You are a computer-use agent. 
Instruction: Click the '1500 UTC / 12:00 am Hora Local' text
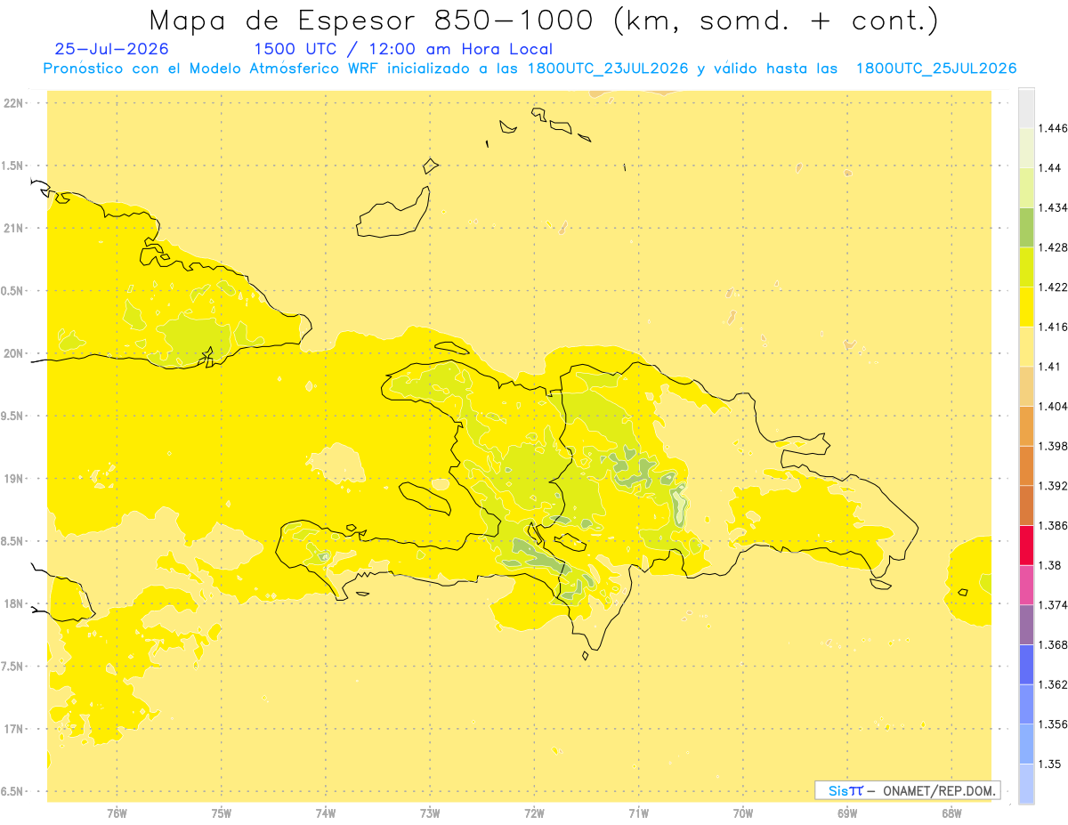click(x=403, y=50)
